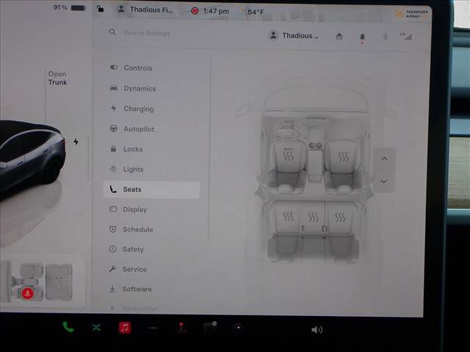Toggle front passenger seat heater
470x352 pixels.
(343, 156)
